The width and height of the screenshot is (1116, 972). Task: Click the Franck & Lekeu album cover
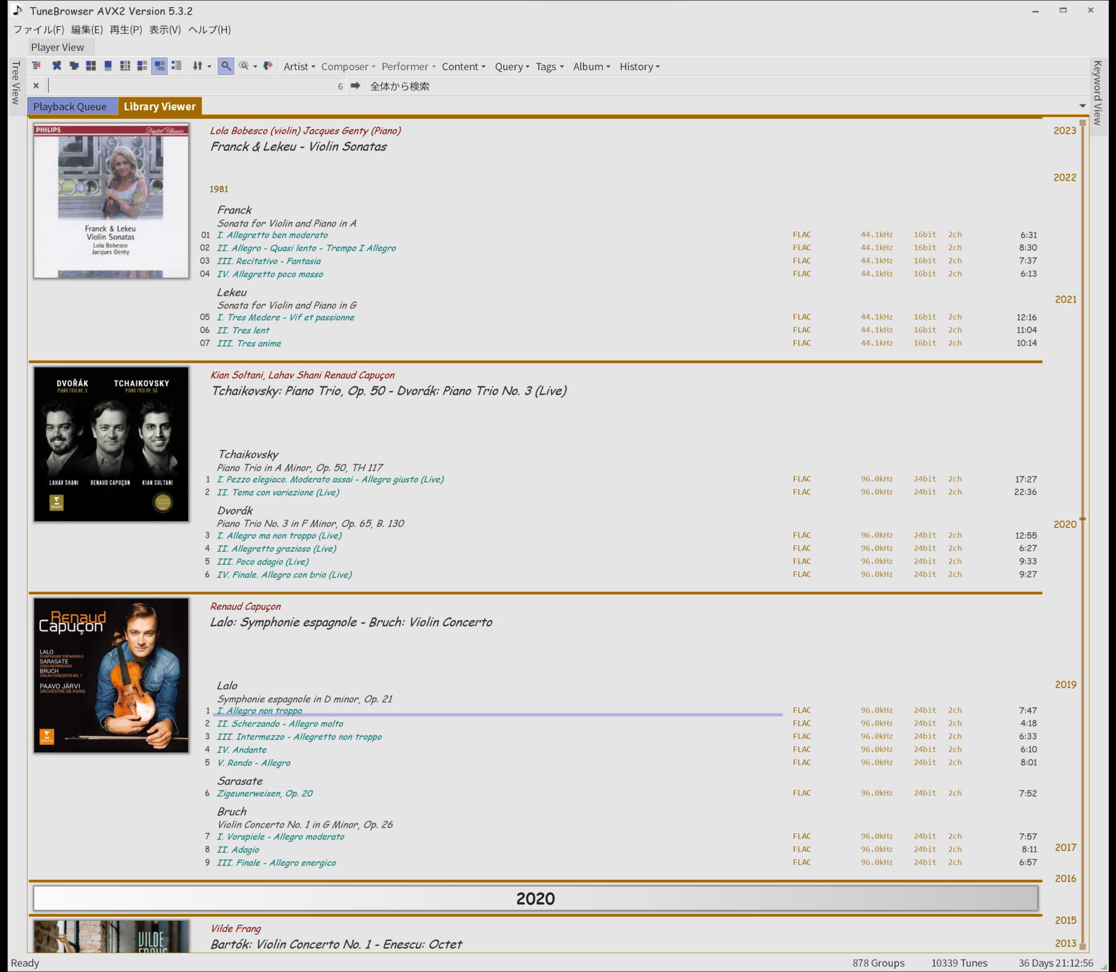coord(111,200)
